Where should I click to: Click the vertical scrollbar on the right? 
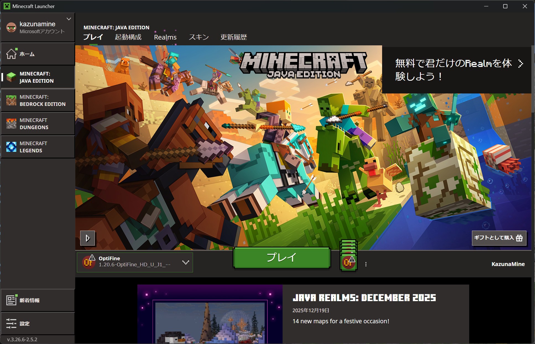point(533,79)
